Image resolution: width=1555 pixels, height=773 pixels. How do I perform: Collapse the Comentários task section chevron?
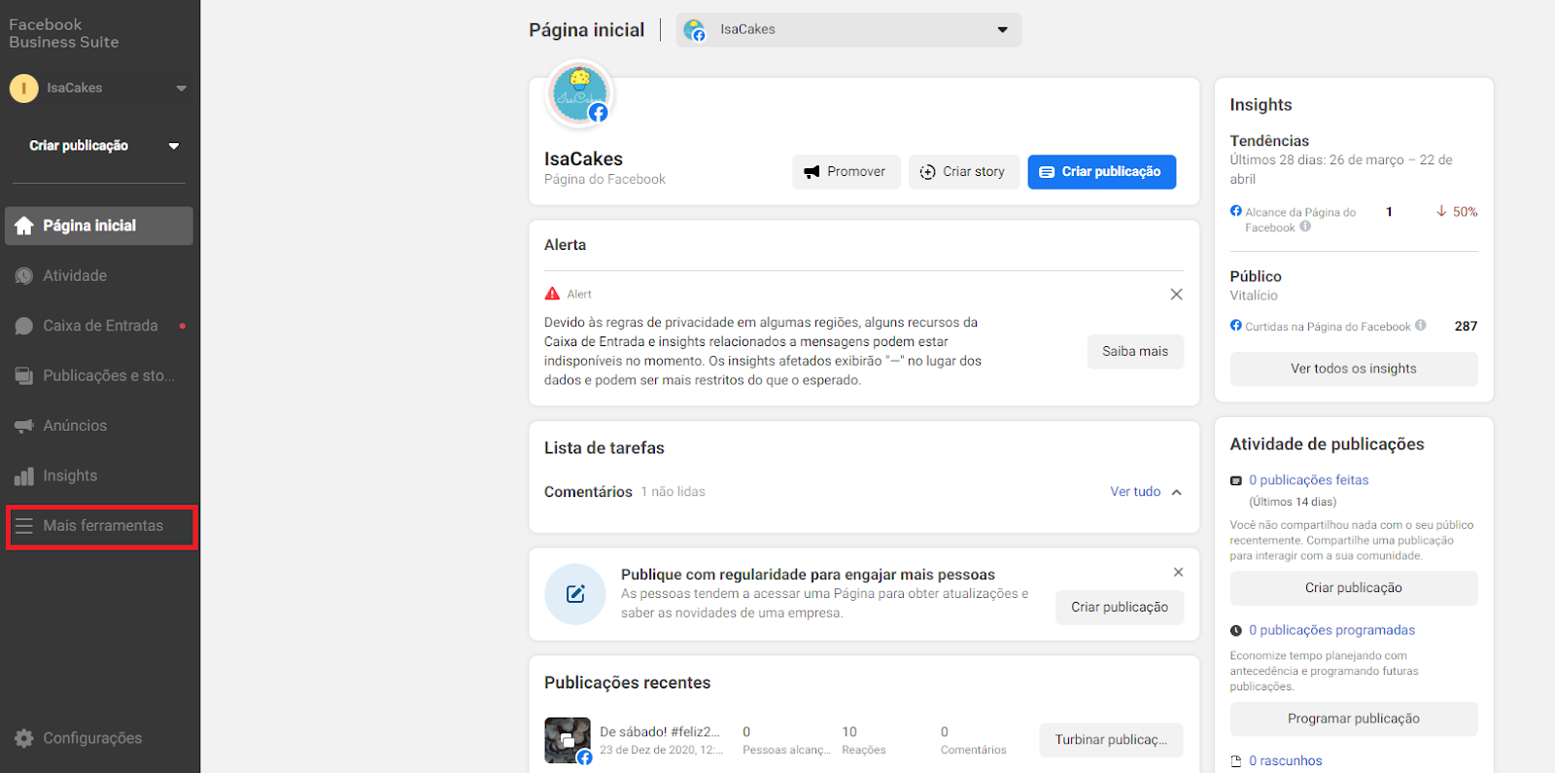point(1177,492)
